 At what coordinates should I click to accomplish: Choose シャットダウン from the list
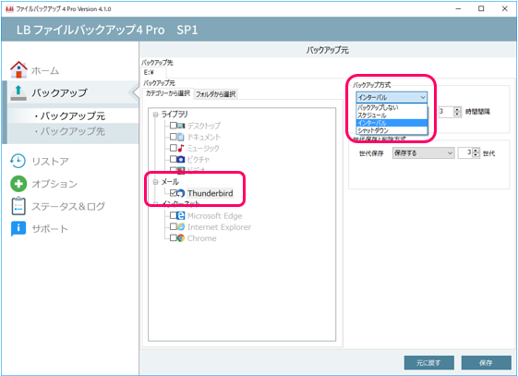392,130
